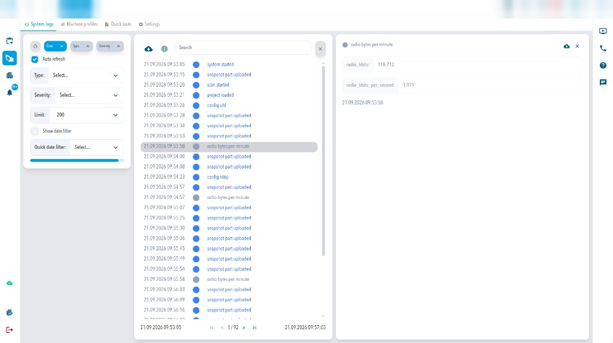
Task: Select snapshot part uploaded at 09:53:15
Action: 229,75
